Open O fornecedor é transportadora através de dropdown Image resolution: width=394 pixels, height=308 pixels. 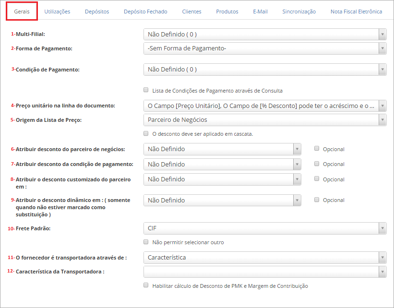[265, 258]
